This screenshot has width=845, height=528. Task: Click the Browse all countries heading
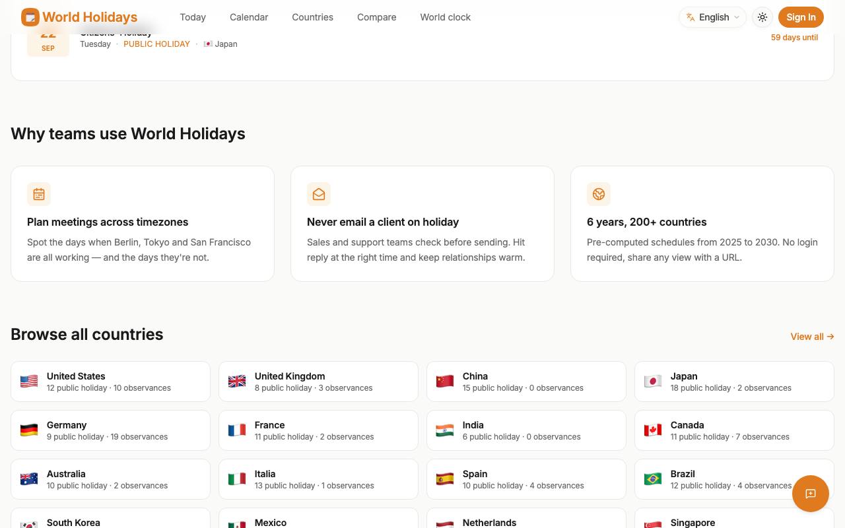[87, 334]
